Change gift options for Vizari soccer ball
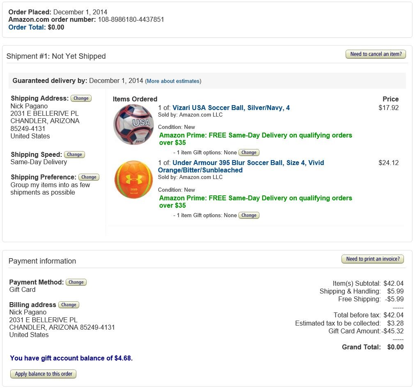The width and height of the screenshot is (415, 390). click(x=249, y=153)
